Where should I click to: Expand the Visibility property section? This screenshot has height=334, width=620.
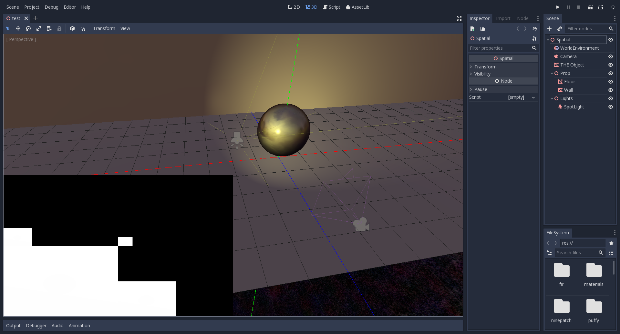[x=503, y=74]
